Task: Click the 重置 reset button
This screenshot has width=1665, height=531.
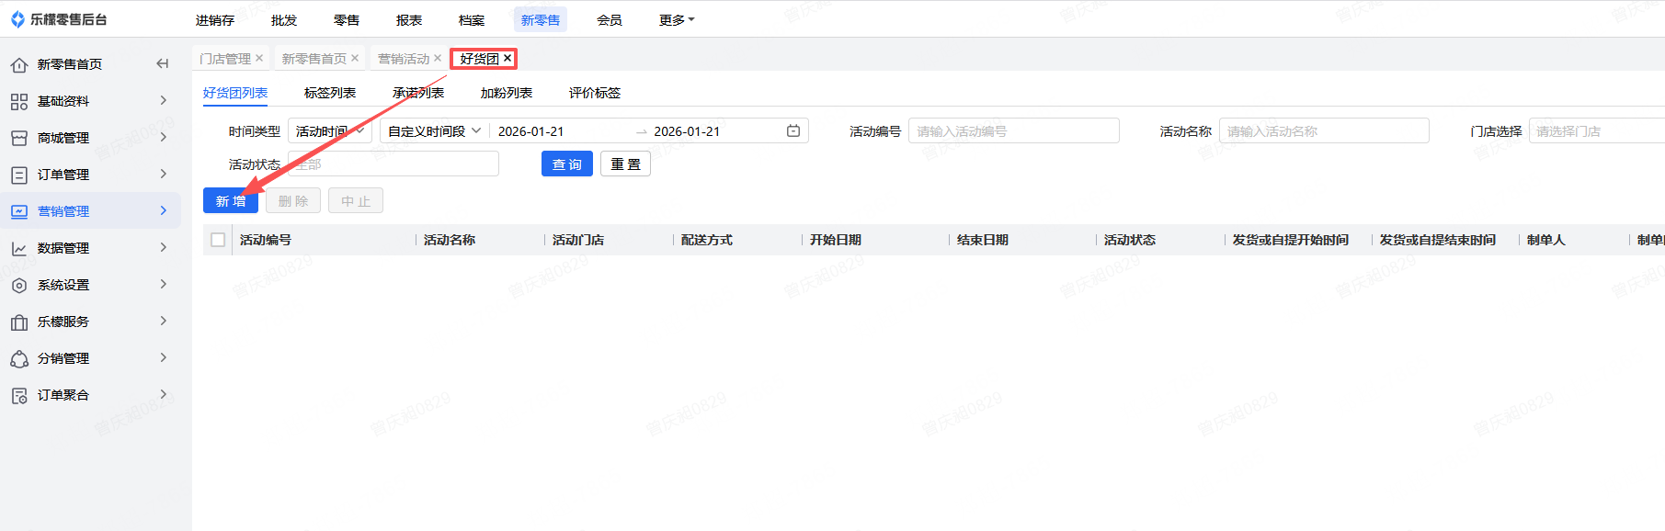Action: tap(625, 164)
